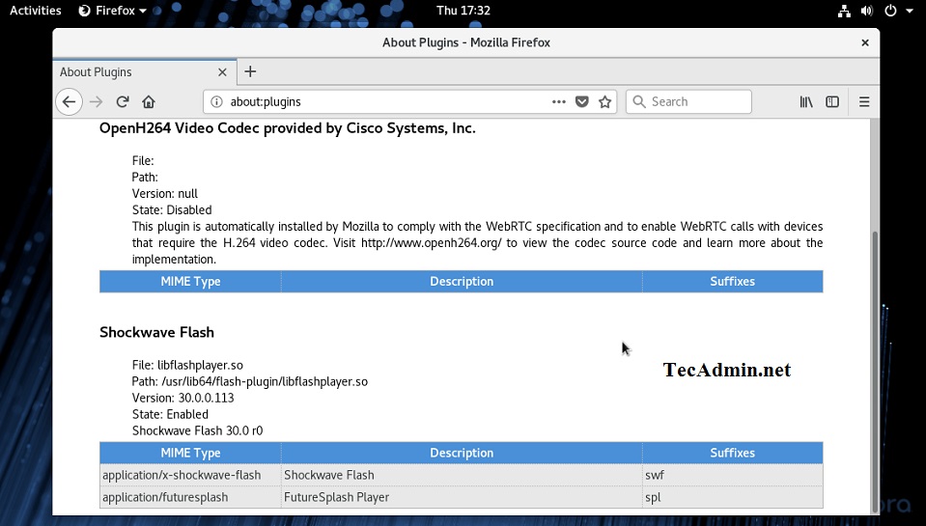Open the Library bookmarks icon

[806, 101]
